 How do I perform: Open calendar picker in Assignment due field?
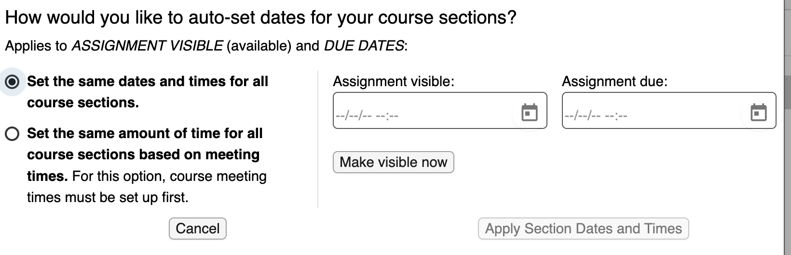point(759,113)
